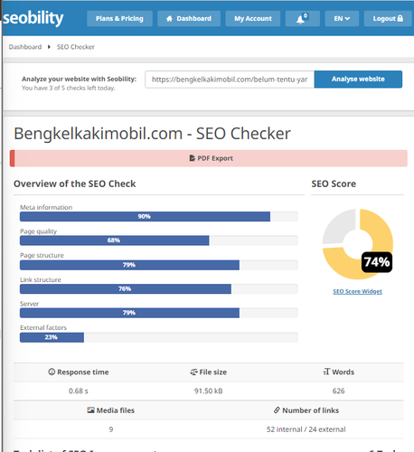Click the Bengkelkakimobil.com - SEO Checker heading

(152, 134)
